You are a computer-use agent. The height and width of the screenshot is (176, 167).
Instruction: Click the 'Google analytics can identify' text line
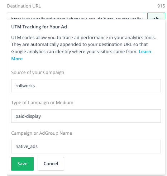tap(74, 52)
